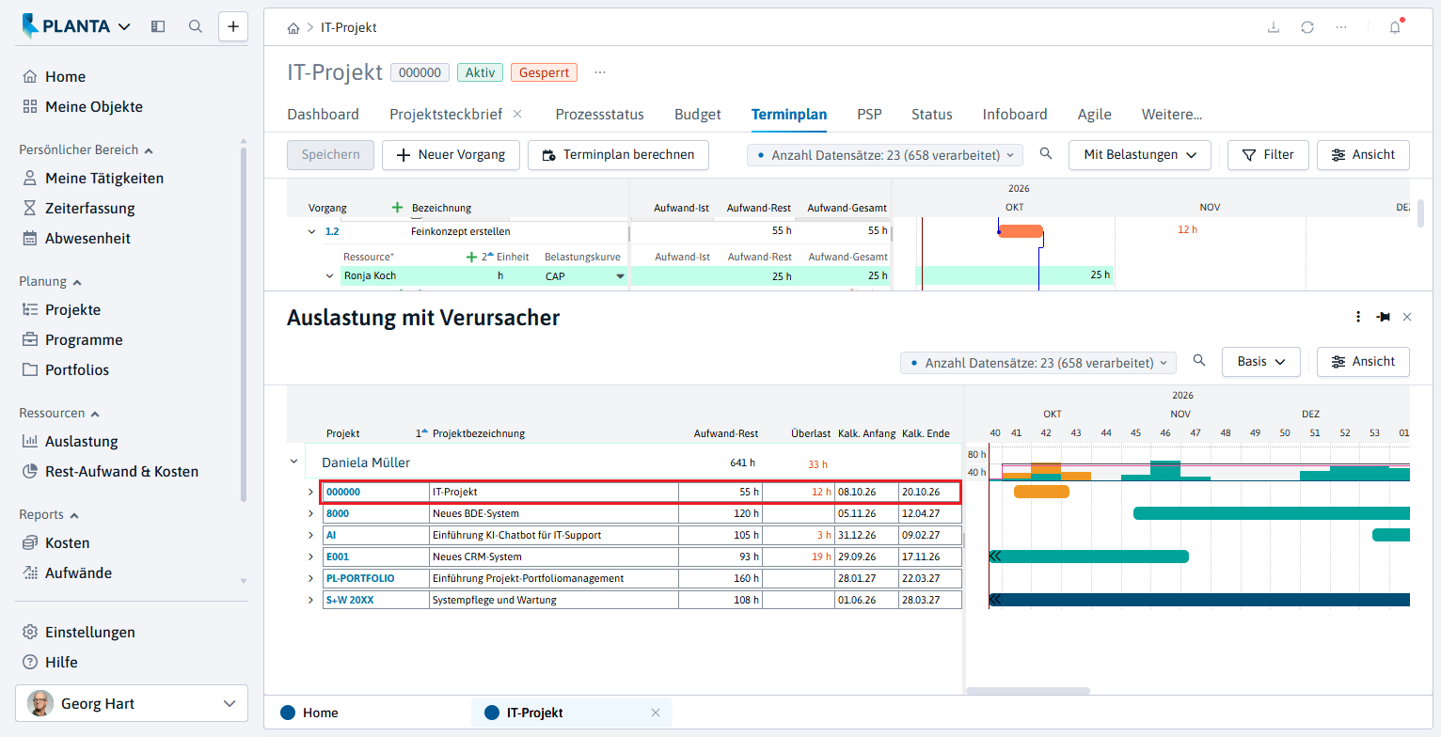1441x737 pixels.
Task: Open the Weitere... tab menu
Action: [x=1172, y=115]
